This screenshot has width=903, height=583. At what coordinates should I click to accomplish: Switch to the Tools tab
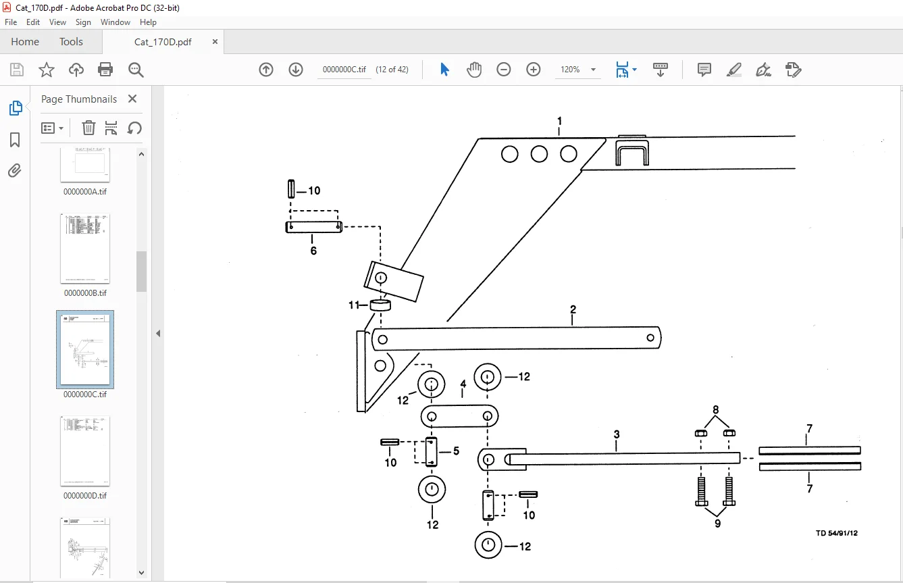point(71,42)
